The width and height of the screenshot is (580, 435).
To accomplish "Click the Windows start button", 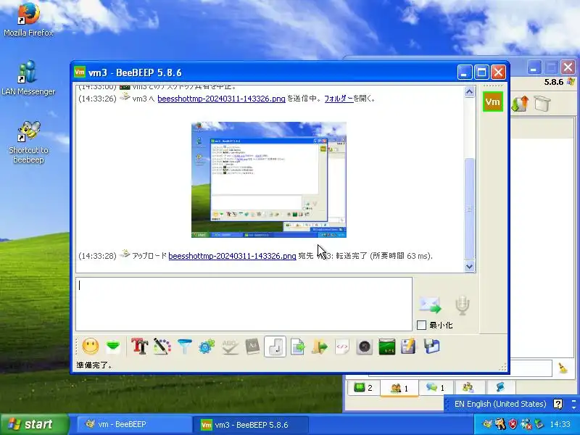I will [35, 424].
